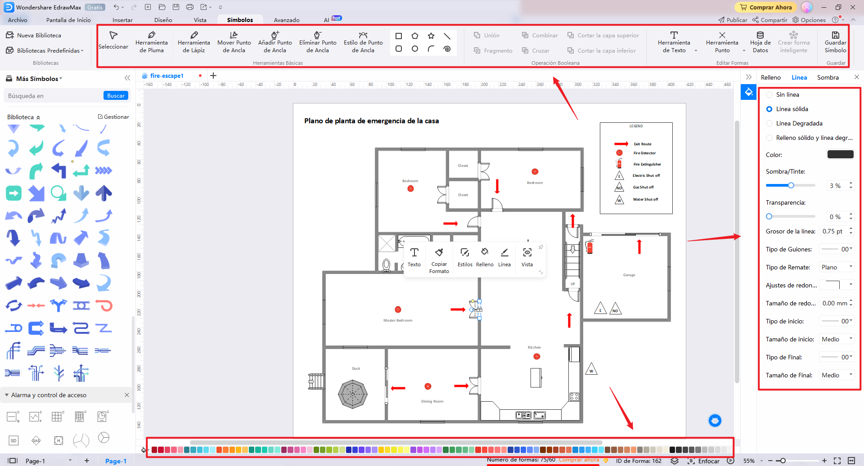This screenshot has width=864, height=466.
Task: Click the Guardar Símbolo icon
Action: point(835,42)
